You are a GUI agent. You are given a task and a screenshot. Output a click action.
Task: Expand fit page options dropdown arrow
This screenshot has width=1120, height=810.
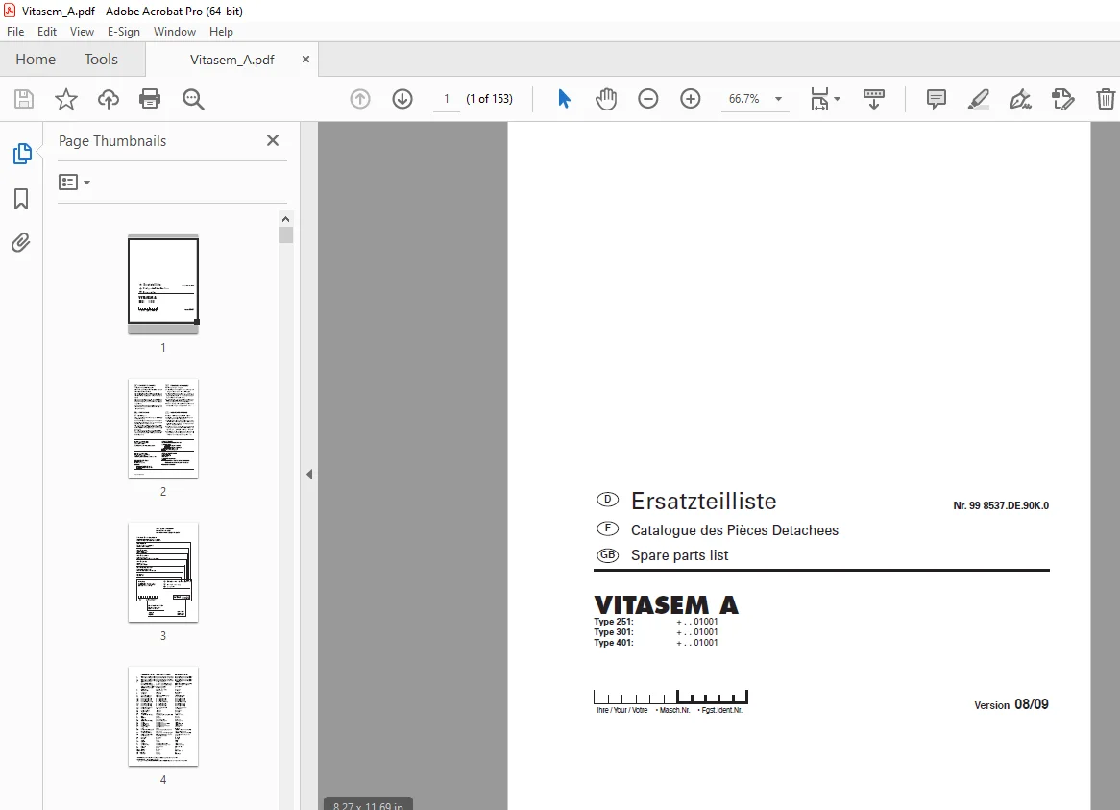(838, 99)
